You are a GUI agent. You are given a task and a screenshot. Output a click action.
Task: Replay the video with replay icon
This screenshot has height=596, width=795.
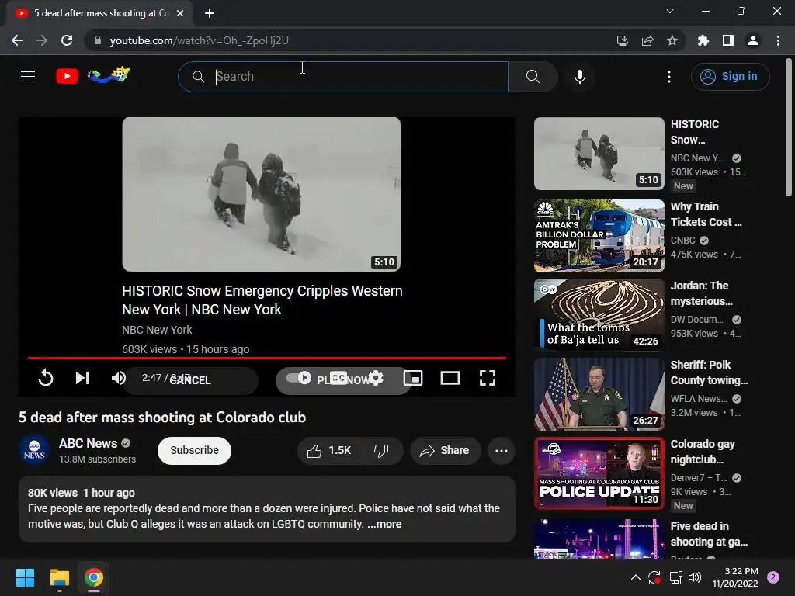46,378
